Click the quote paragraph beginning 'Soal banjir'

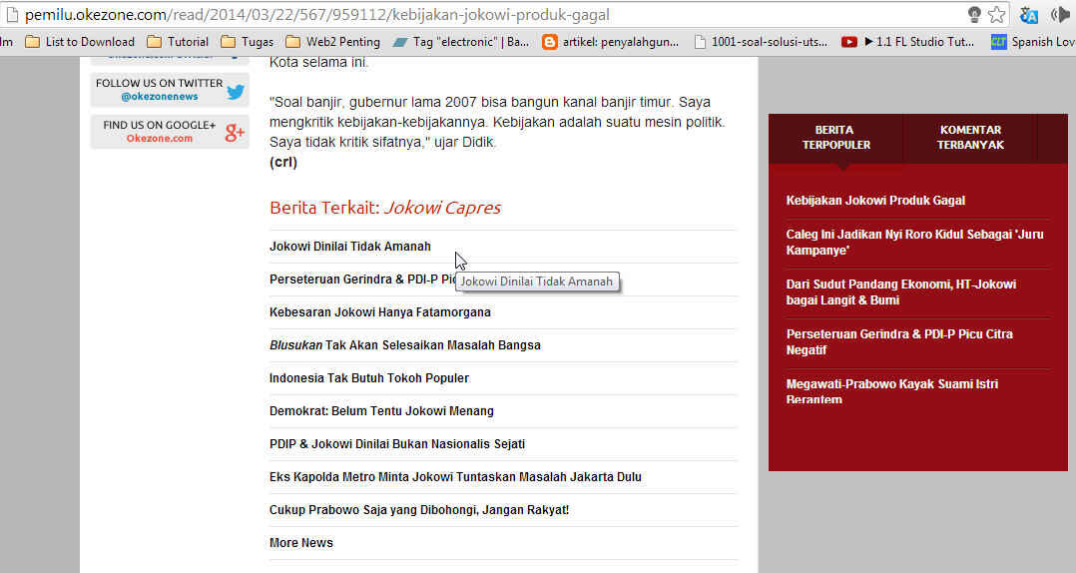(x=497, y=122)
